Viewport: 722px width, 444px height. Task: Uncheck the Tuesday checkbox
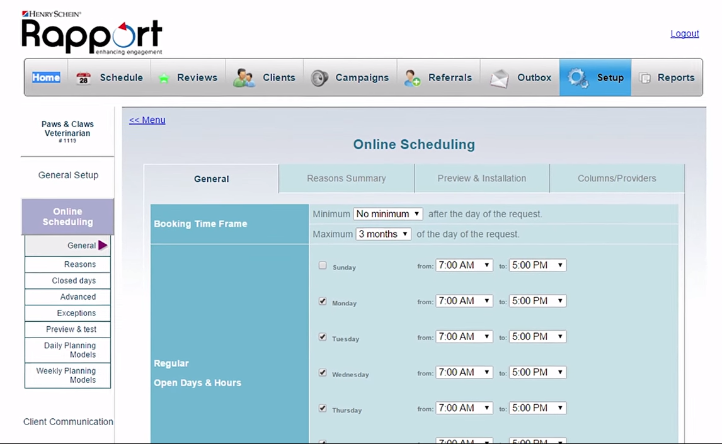pyautogui.click(x=323, y=337)
